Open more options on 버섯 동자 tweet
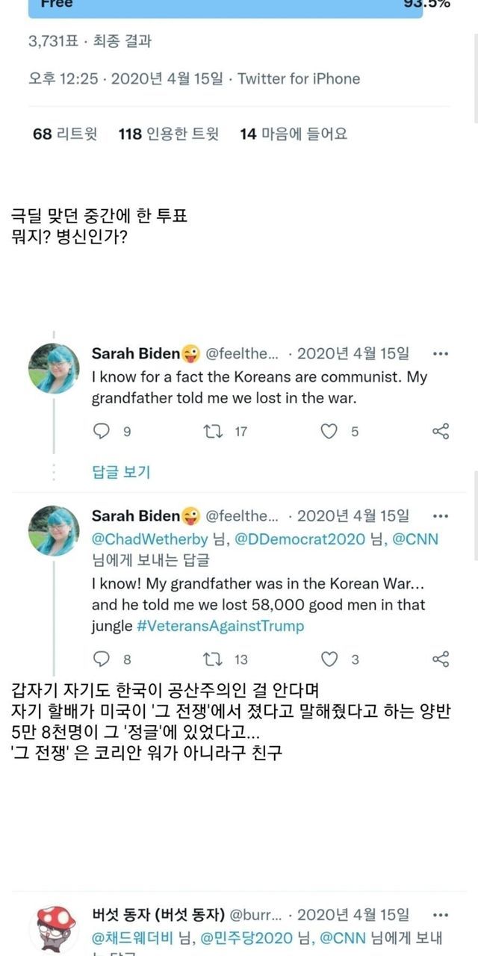478x956 pixels. pyautogui.click(x=441, y=915)
